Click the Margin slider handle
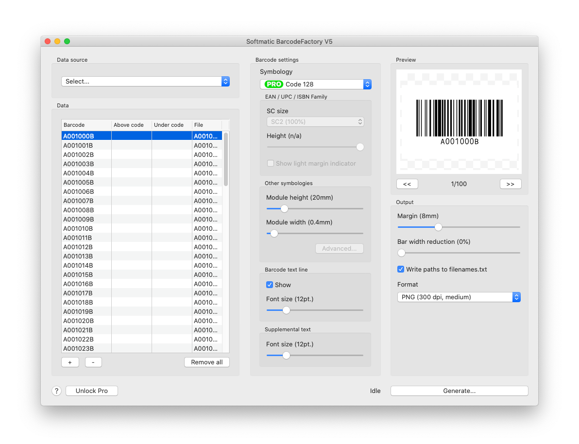Viewport: 579px width, 444px height. coord(438,227)
